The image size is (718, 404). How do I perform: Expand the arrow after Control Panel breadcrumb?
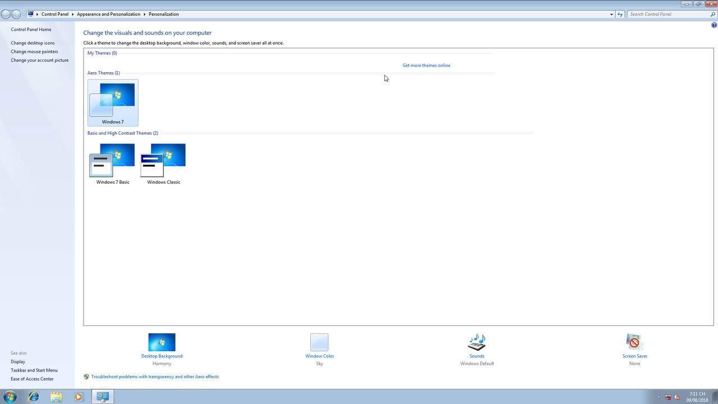coord(73,14)
